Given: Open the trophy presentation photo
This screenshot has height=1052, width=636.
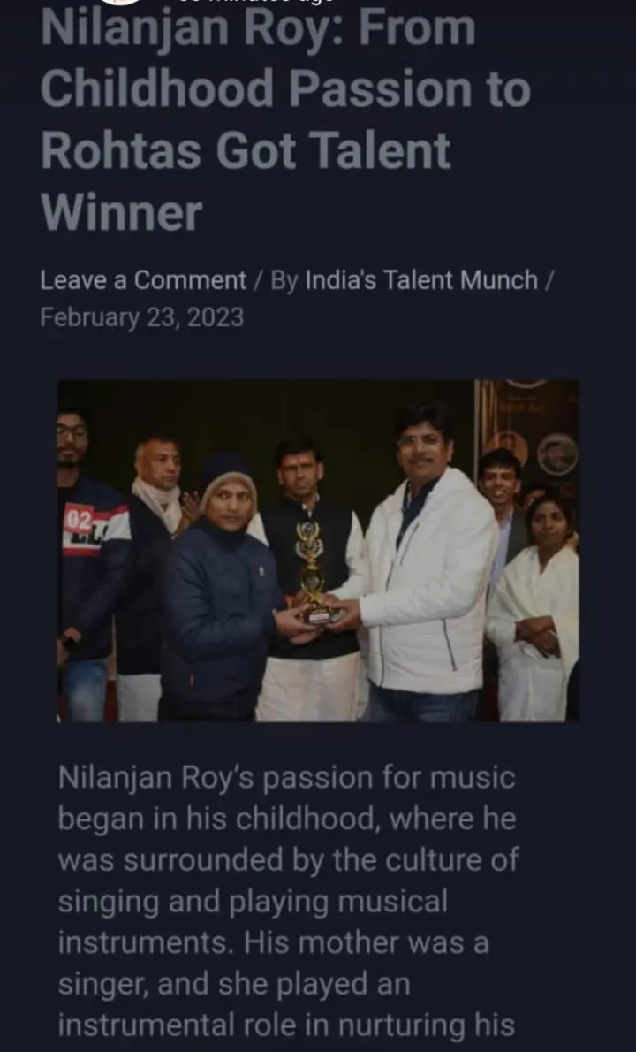Looking at the screenshot, I should tap(318, 551).
